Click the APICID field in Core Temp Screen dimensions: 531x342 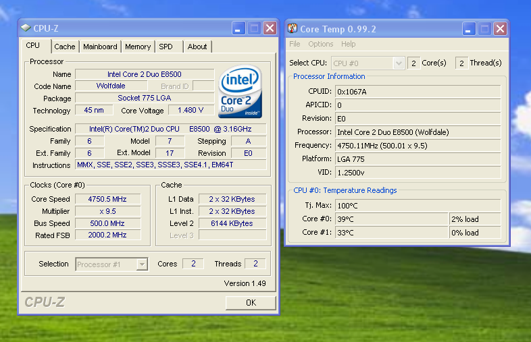pyautogui.click(x=418, y=105)
